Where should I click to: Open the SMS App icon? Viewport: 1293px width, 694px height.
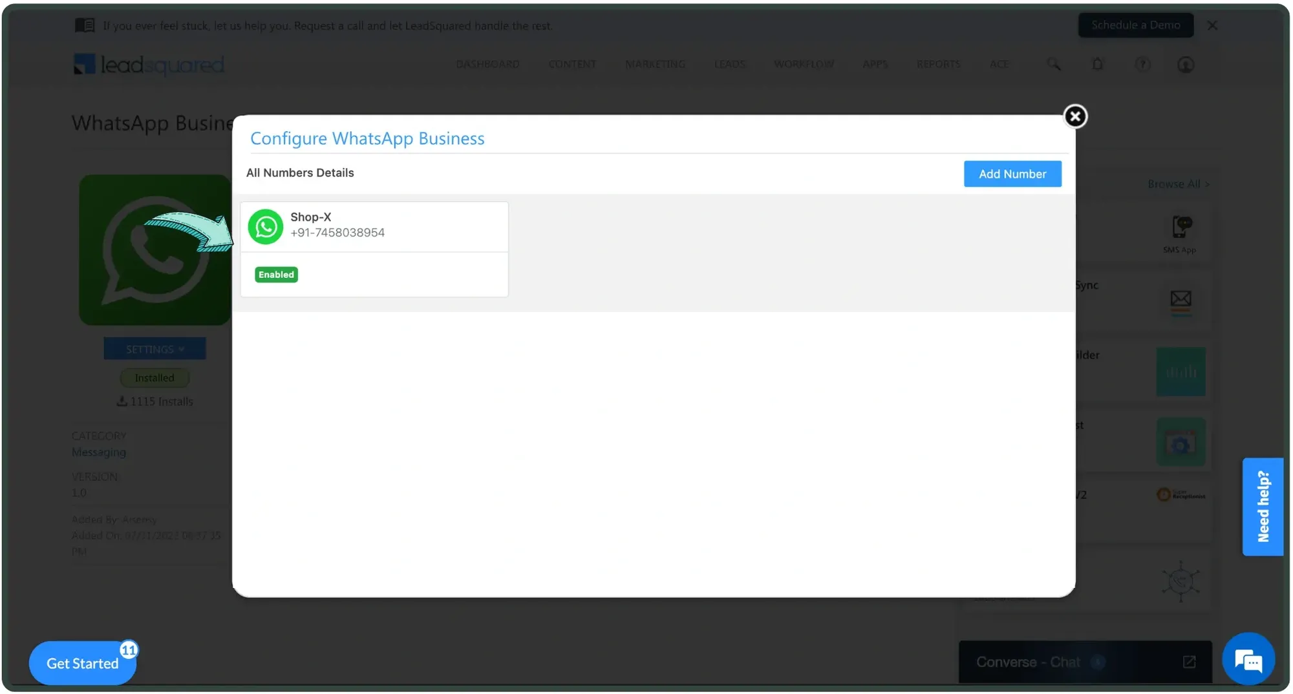coord(1181,227)
